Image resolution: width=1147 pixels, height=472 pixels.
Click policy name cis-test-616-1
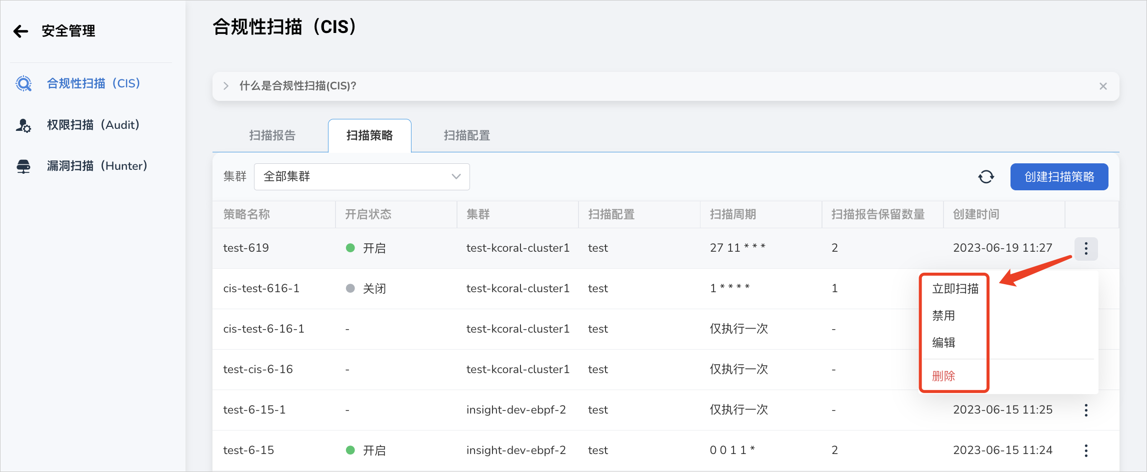coord(261,289)
